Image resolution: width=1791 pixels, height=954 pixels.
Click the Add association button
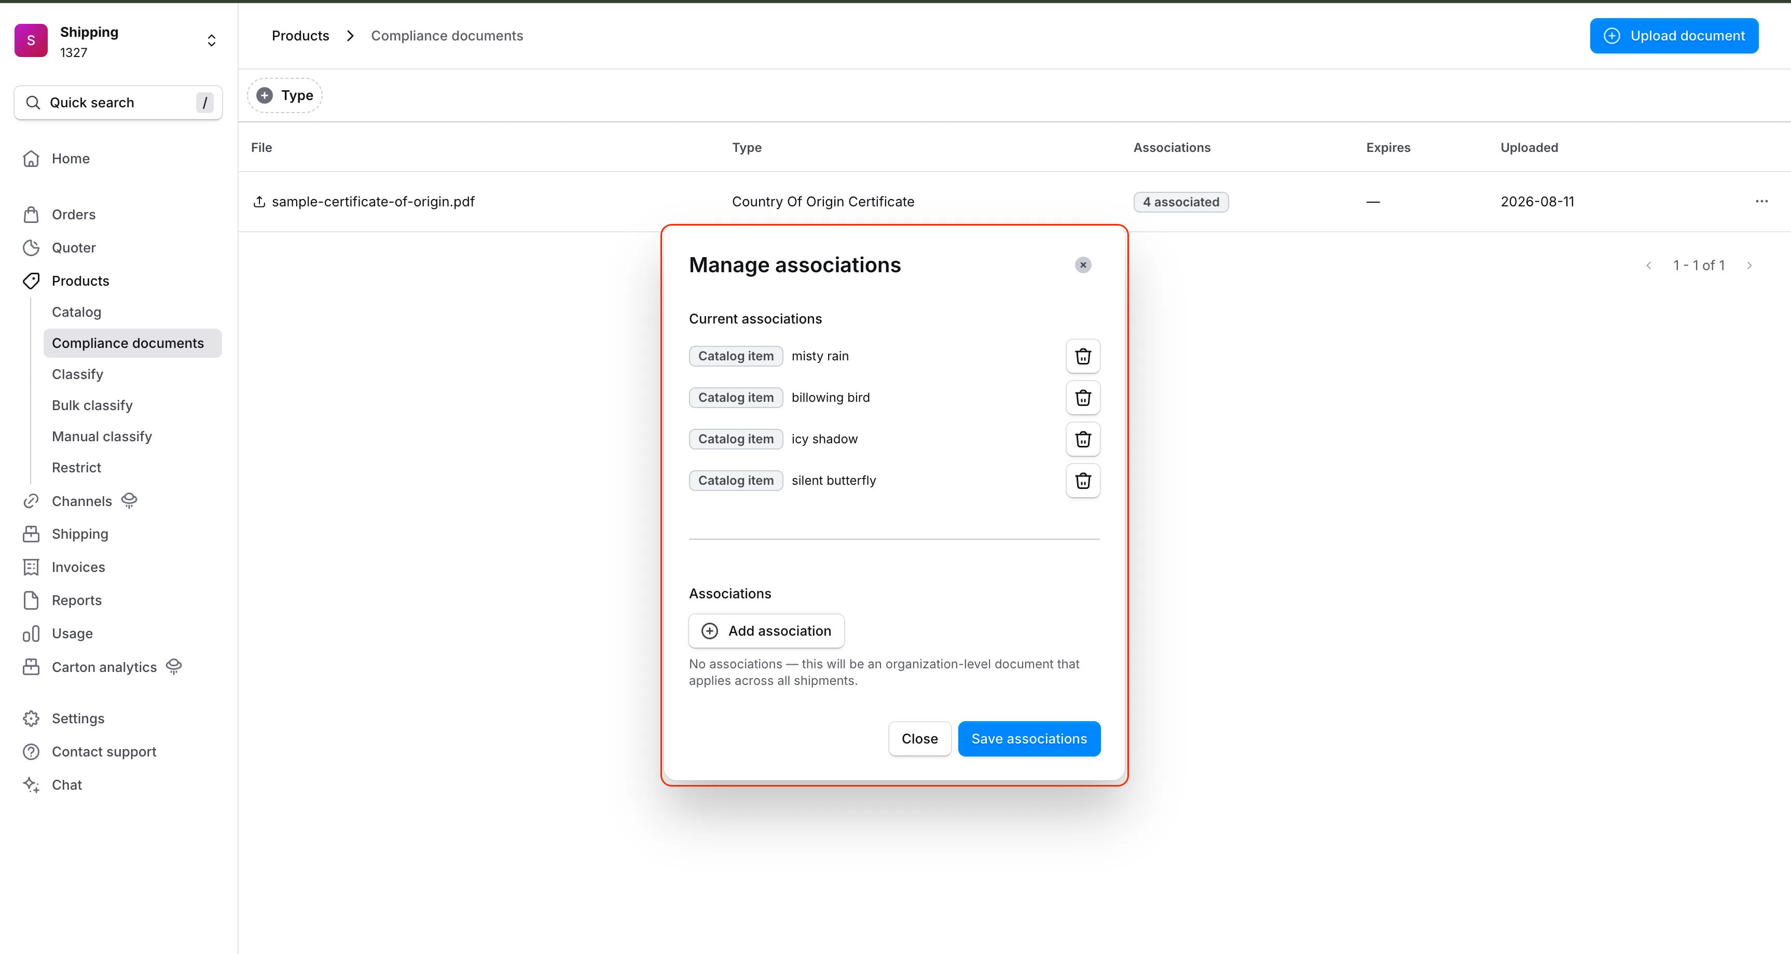click(766, 631)
